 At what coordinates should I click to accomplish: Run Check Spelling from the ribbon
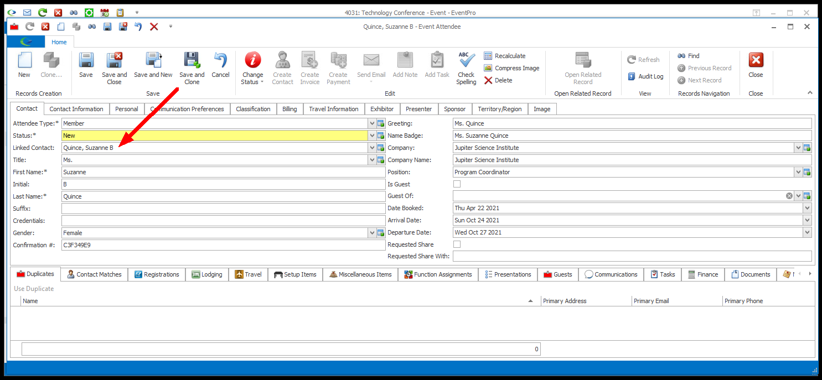[x=466, y=69]
